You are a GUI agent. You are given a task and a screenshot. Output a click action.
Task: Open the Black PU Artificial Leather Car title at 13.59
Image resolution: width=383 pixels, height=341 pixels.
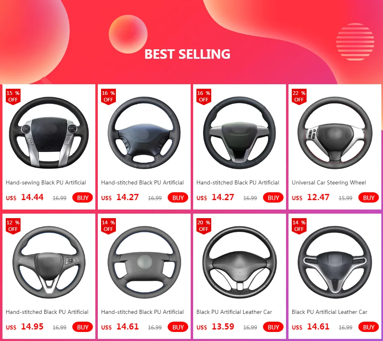click(x=234, y=312)
